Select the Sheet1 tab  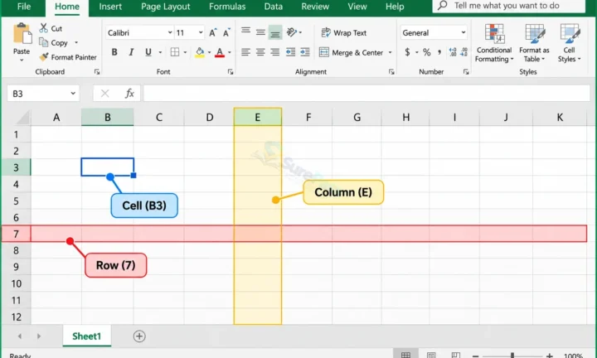click(x=87, y=336)
